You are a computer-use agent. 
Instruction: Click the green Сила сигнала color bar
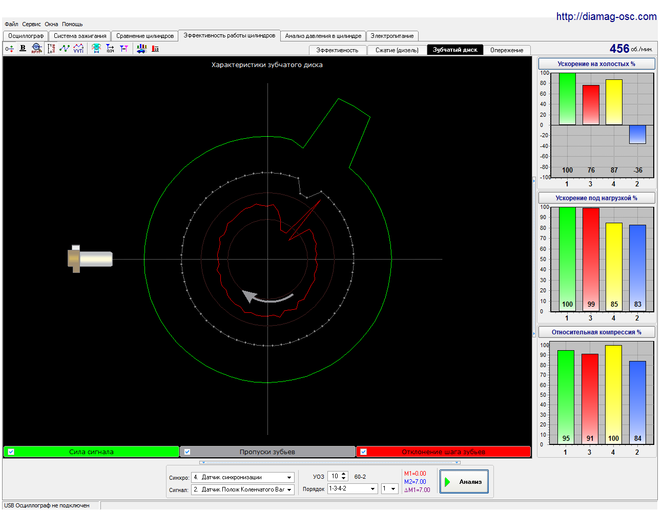(x=91, y=452)
